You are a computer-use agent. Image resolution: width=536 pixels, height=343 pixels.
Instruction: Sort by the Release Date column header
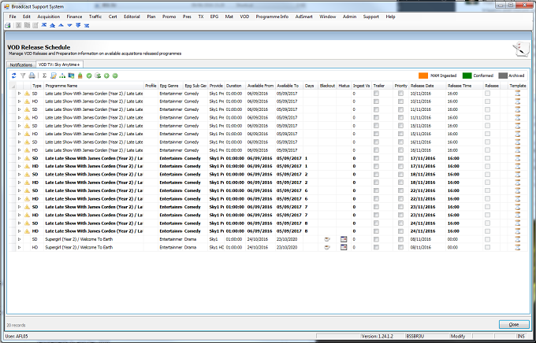[x=422, y=86]
